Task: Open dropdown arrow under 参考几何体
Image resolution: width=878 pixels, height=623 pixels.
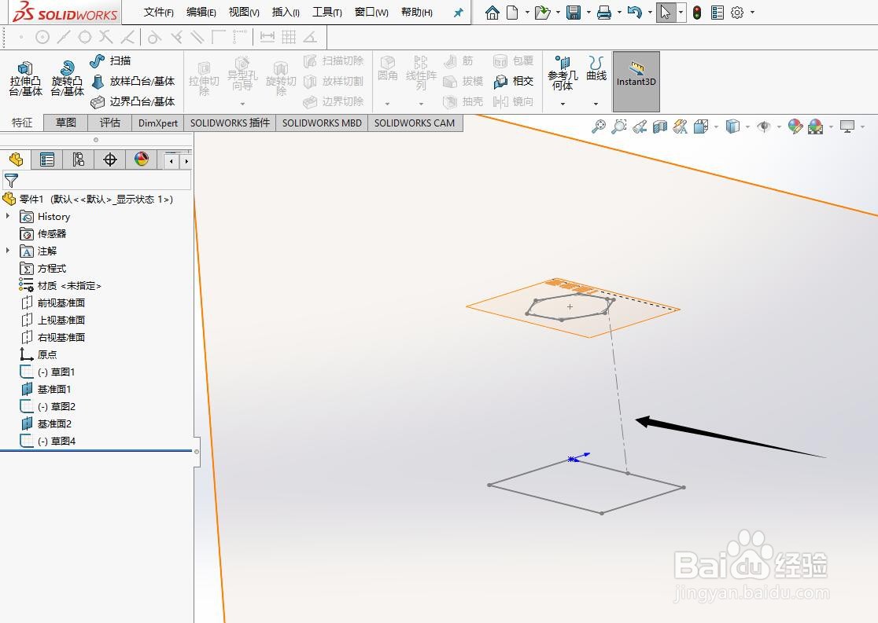Action: tap(563, 104)
